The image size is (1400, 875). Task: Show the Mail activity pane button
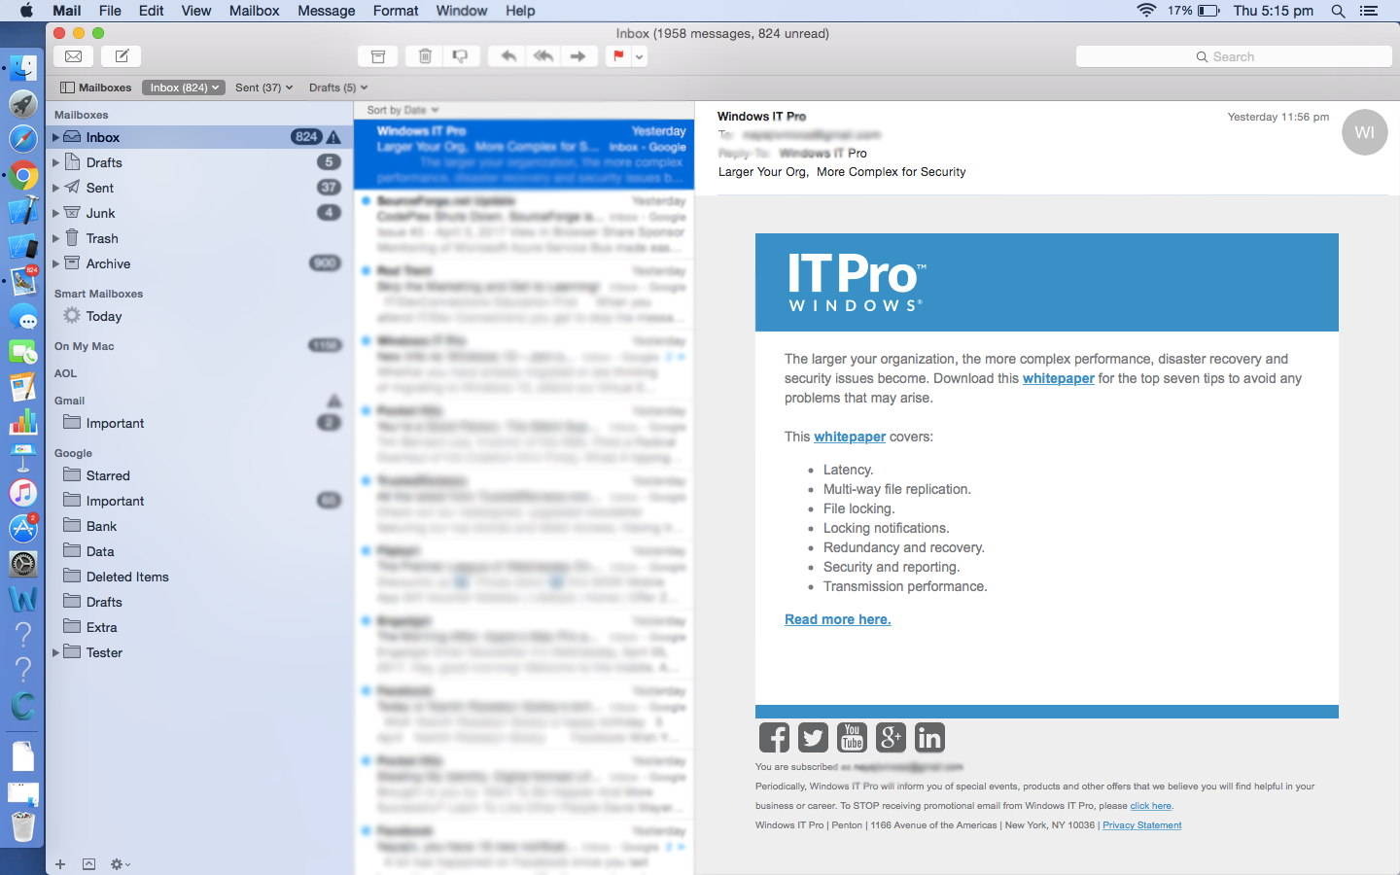click(x=88, y=864)
